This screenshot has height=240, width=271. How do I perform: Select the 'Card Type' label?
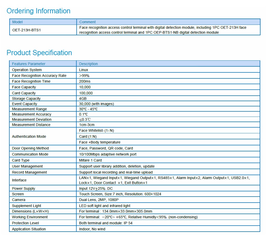pyautogui.click(x=21, y=160)
